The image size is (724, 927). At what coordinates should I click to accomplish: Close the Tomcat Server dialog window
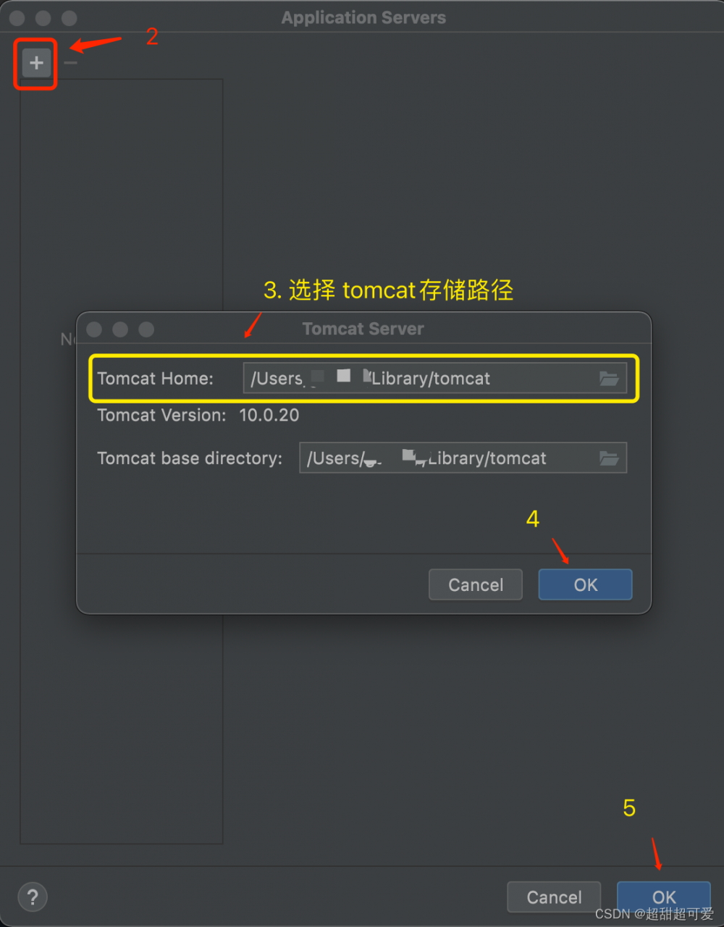tap(94, 330)
